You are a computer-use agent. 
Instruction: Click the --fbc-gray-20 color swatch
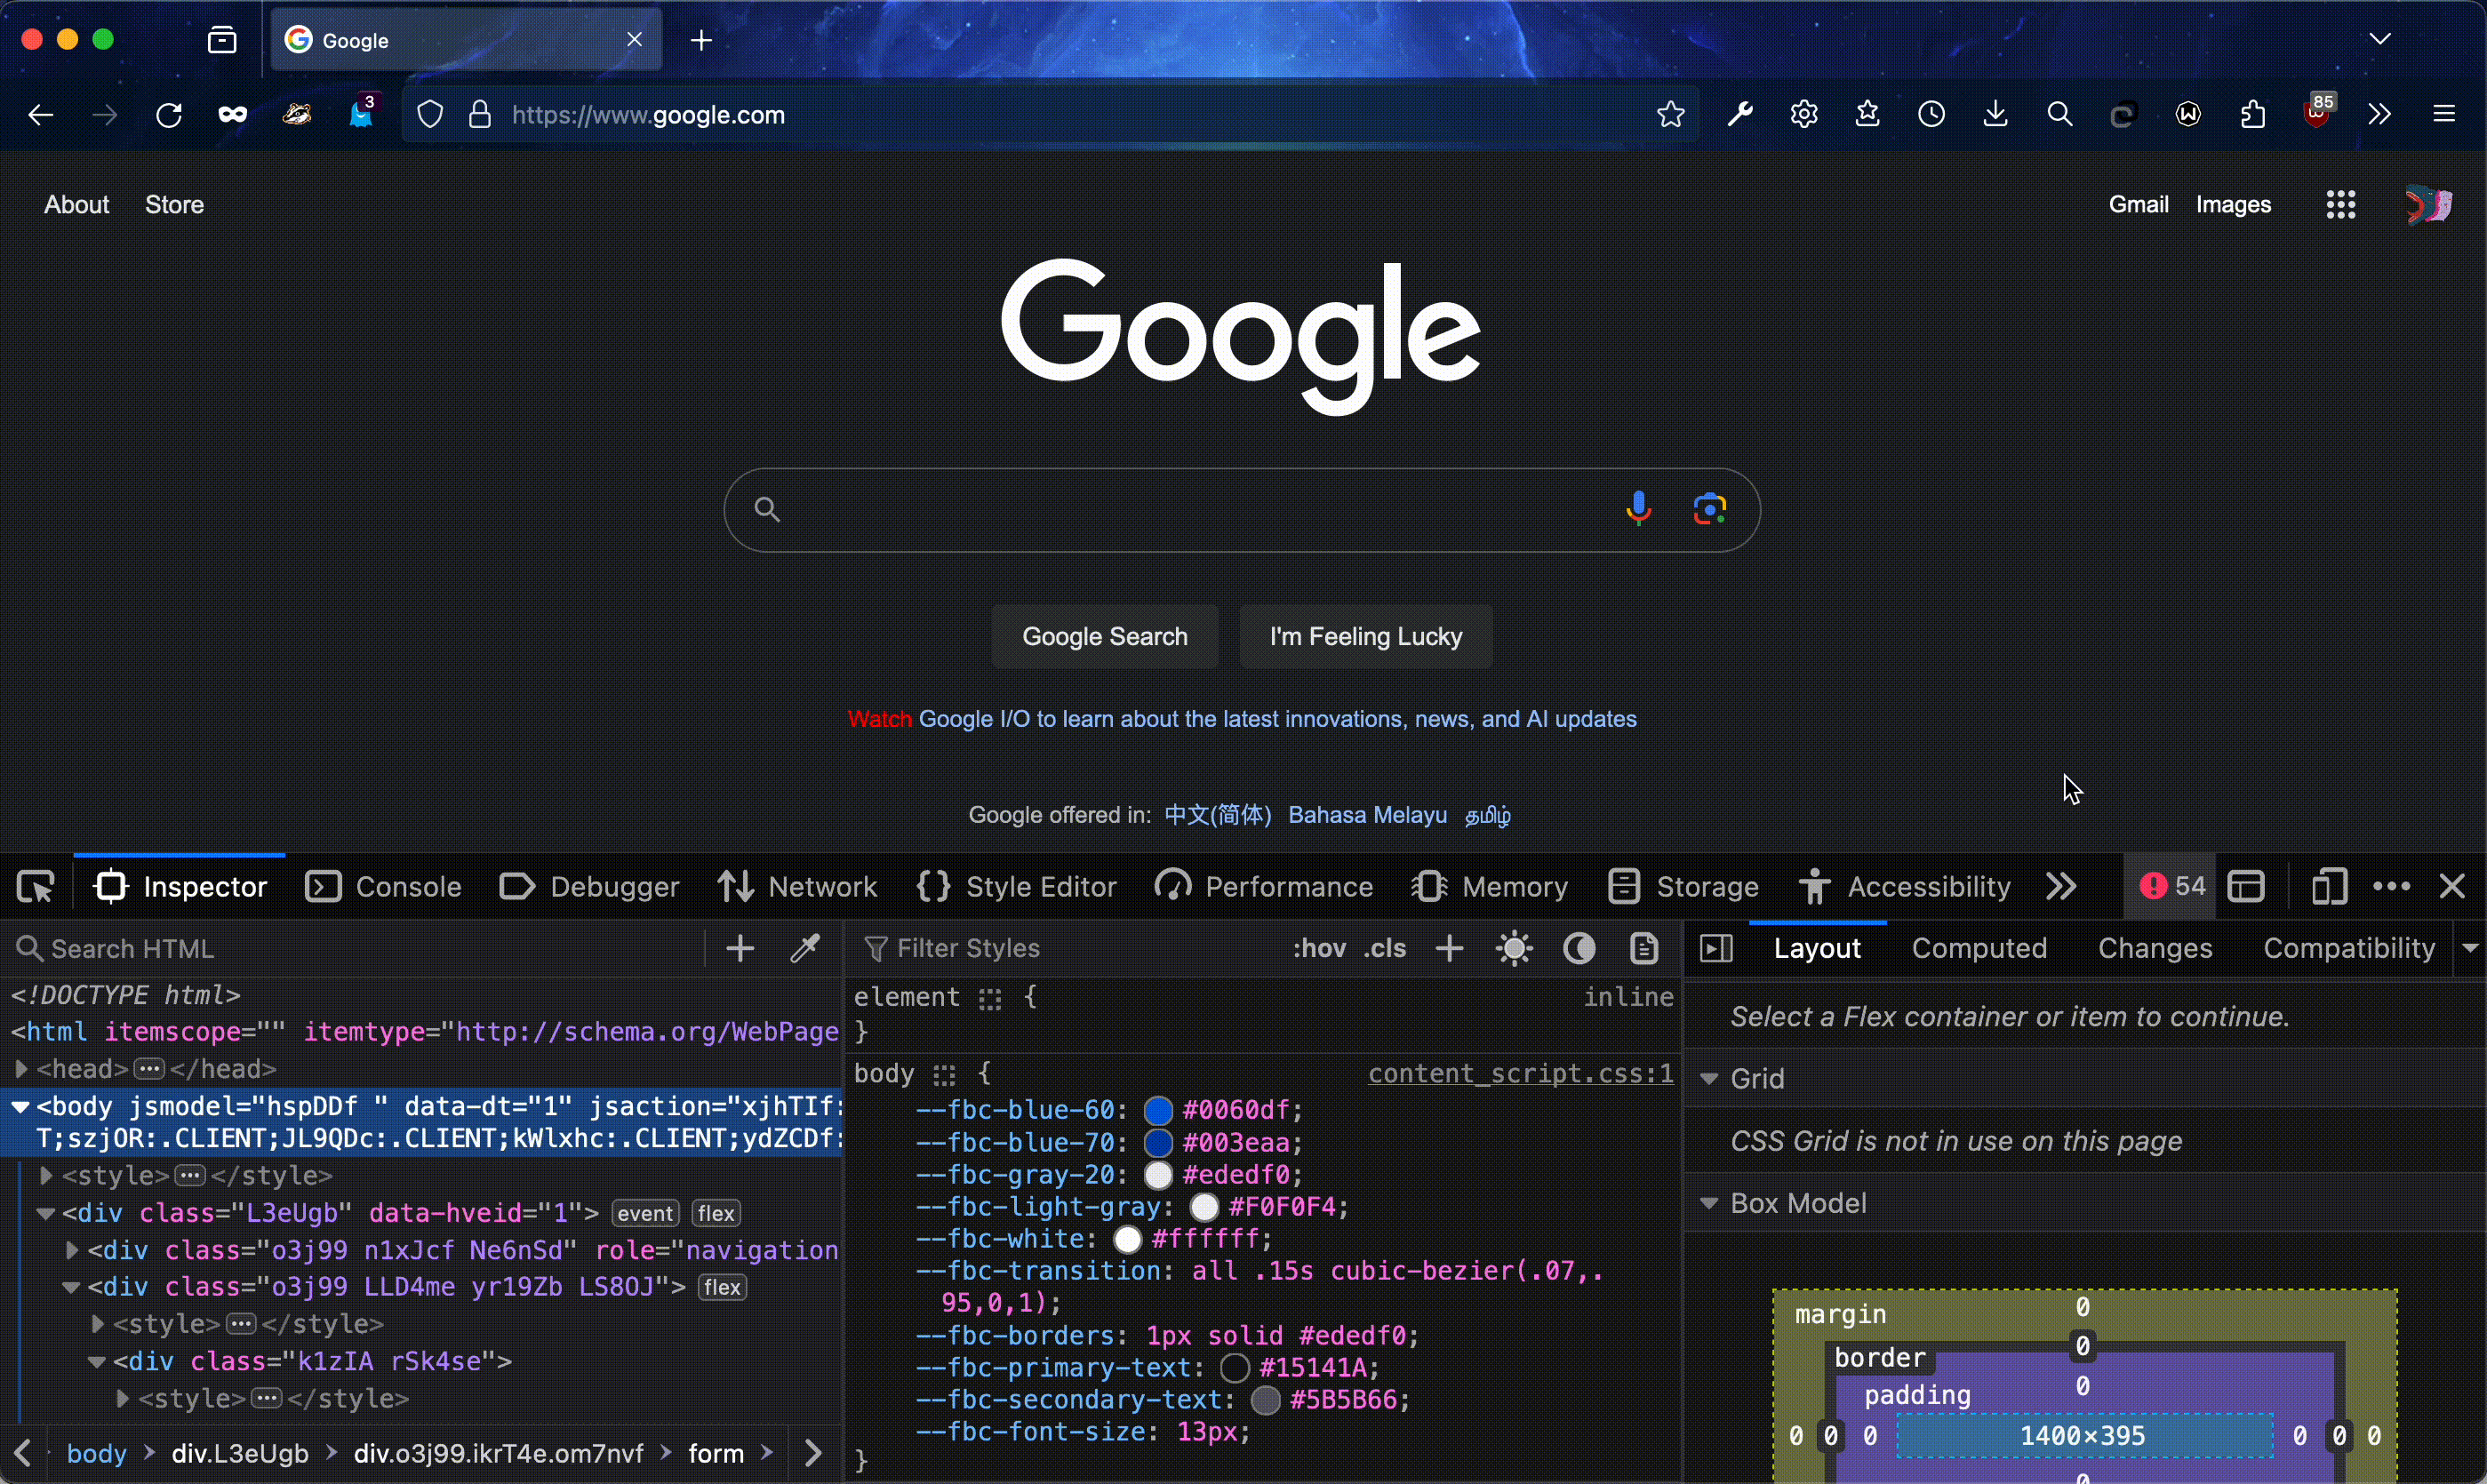1158,1175
